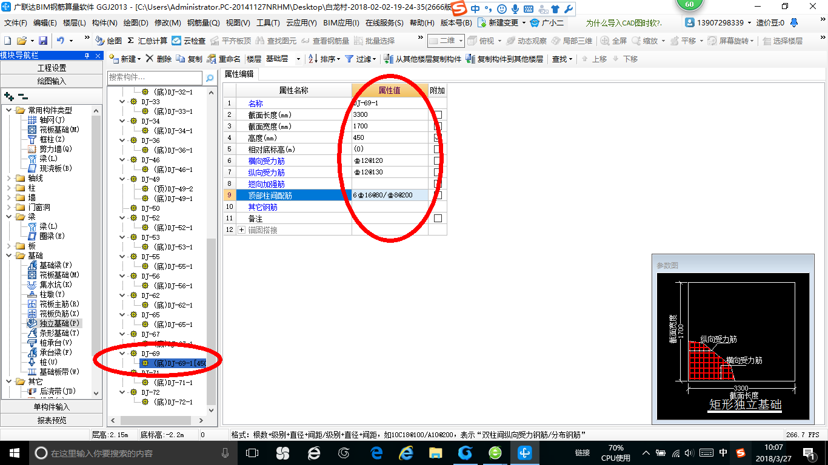Image resolution: width=828 pixels, height=465 pixels.
Task: Toggle checkbox for 备注 row
Action: 438,218
